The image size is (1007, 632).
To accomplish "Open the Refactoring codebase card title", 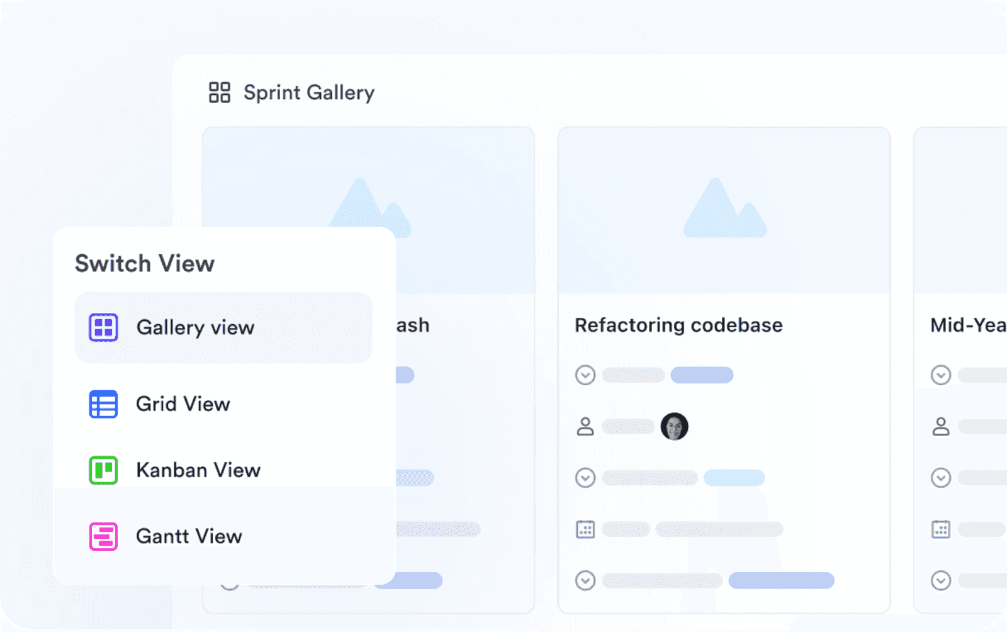I will pos(678,325).
